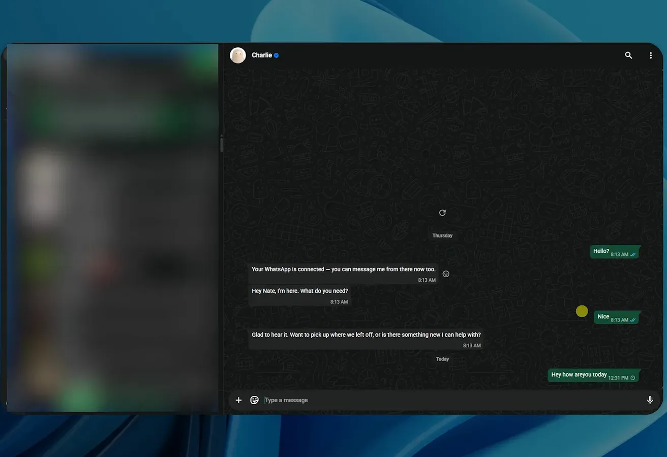
Task: Select the 'Hey how areyou today' message
Action: click(593, 375)
